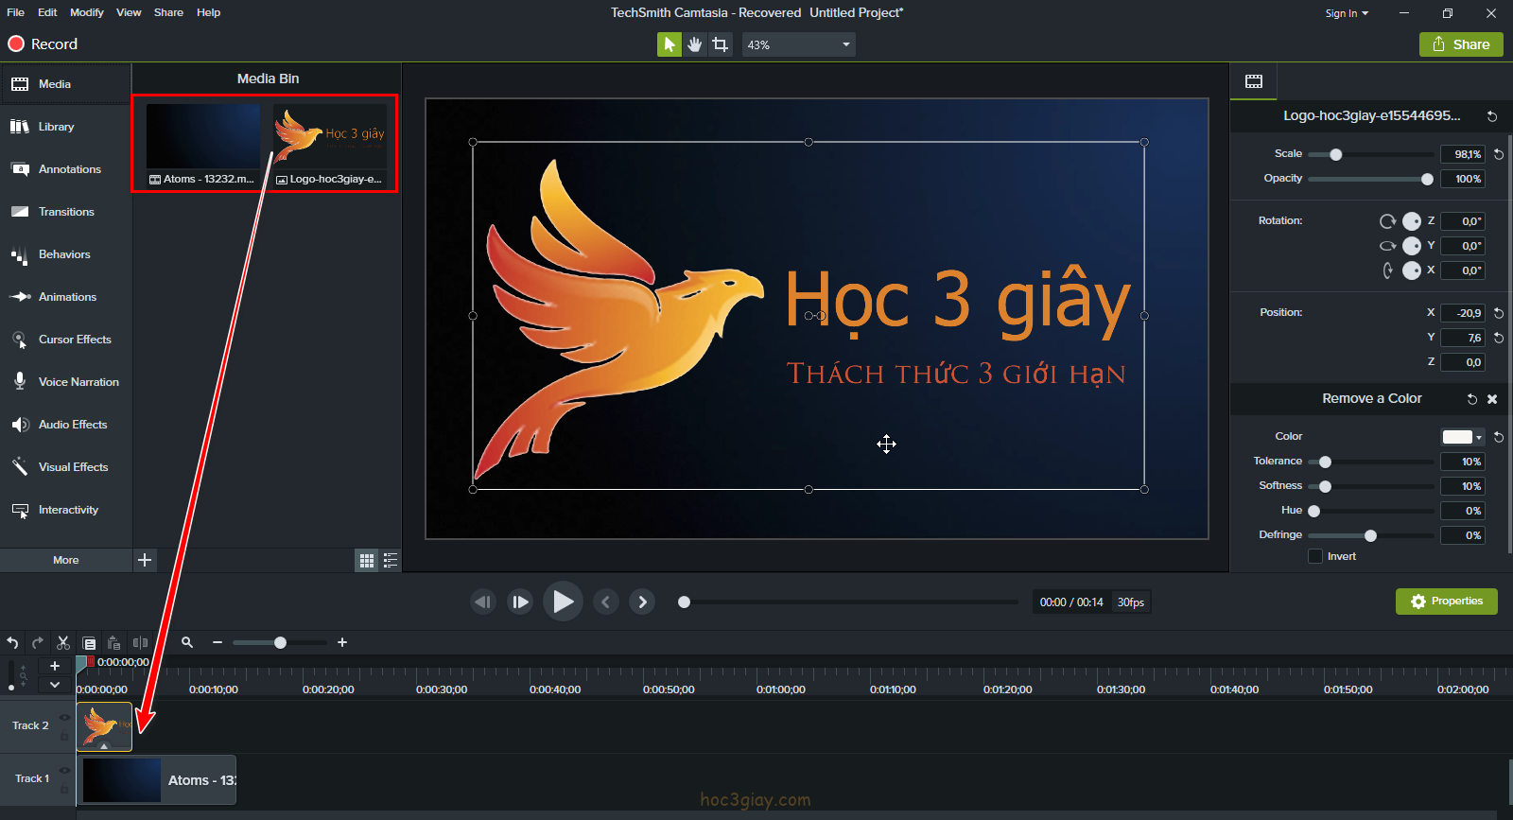Screen dimensions: 1513x820
Task: Open the File menu
Action: (x=16, y=12)
